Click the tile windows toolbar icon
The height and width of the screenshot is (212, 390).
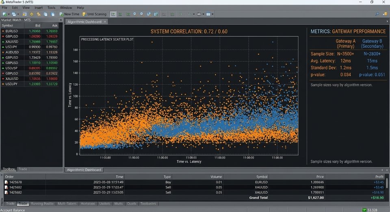[x=149, y=14]
